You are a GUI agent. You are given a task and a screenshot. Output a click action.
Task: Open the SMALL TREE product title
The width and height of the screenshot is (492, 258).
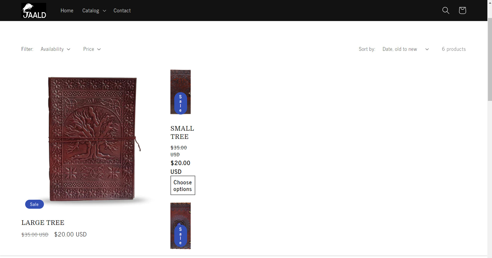click(x=182, y=132)
